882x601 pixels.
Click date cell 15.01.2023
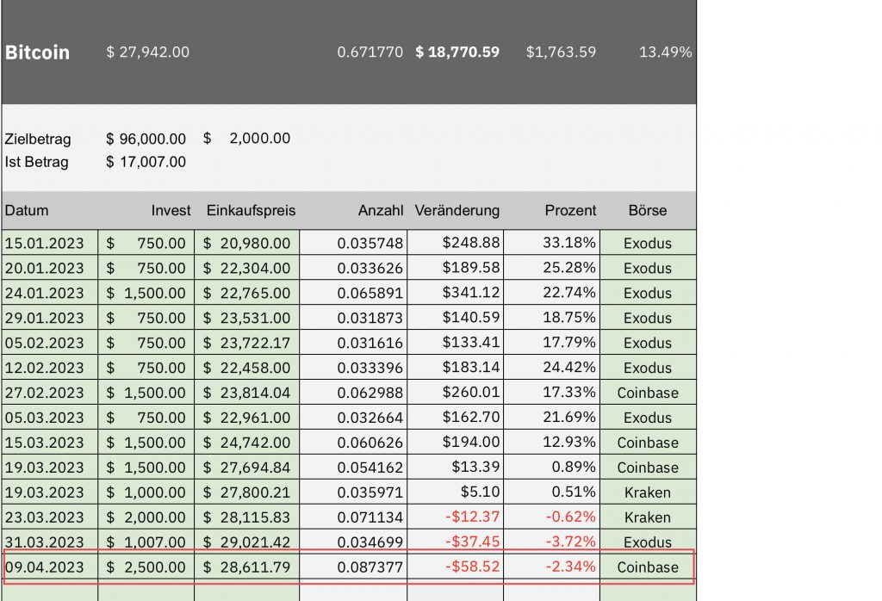pyautogui.click(x=49, y=243)
